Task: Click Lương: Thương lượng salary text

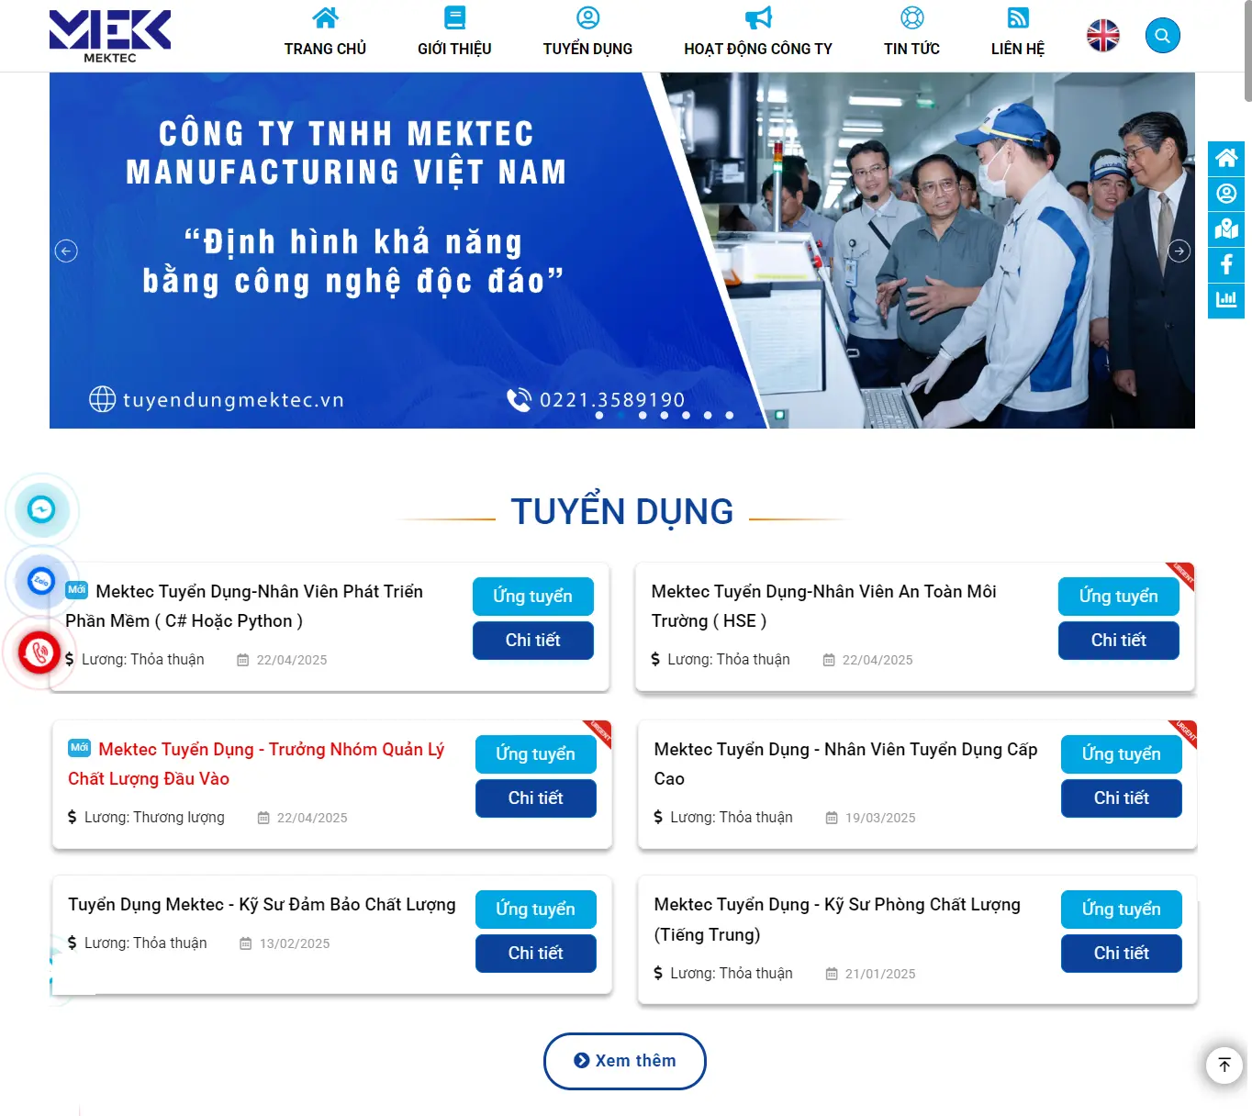Action: [x=154, y=817]
